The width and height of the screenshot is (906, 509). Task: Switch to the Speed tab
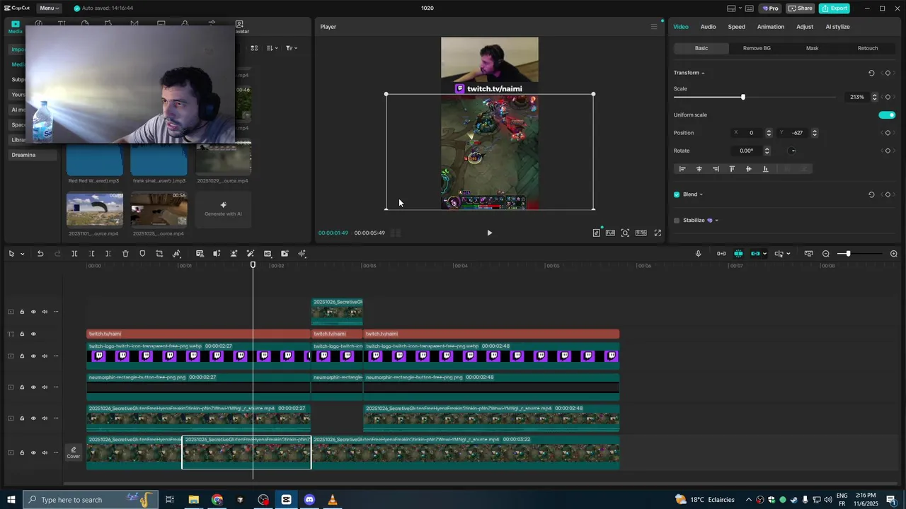[737, 27]
